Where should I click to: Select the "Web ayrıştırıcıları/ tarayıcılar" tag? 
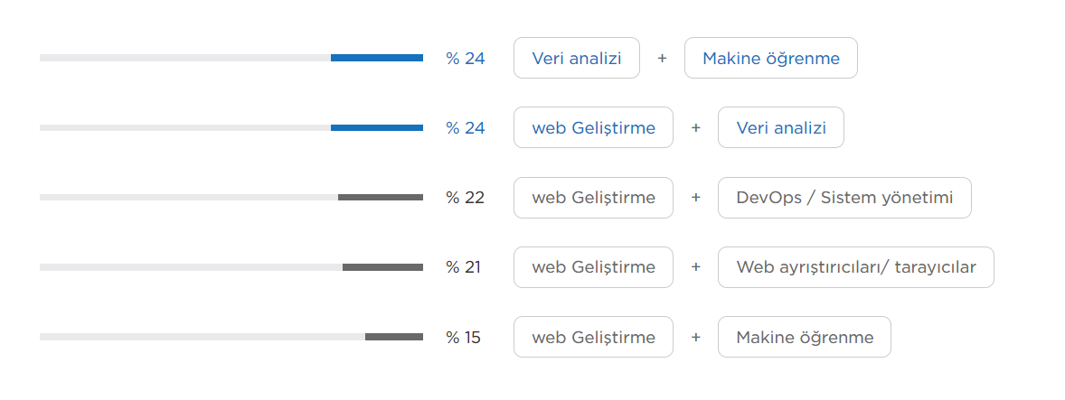[856, 267]
